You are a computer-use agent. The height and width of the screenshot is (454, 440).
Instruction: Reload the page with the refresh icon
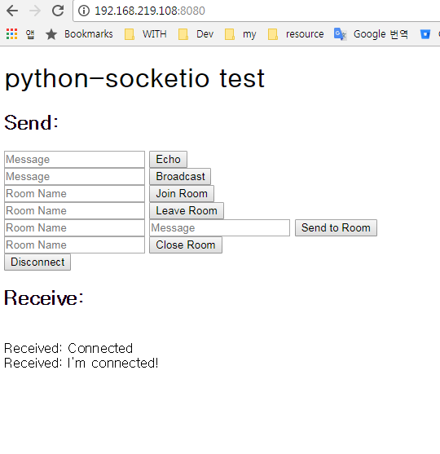pos(58,11)
